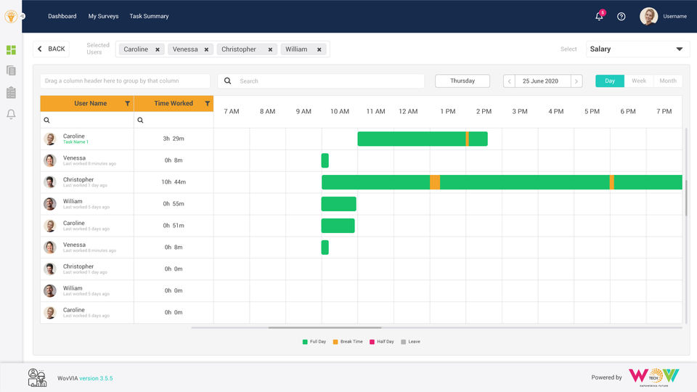
Task: Open the Salary dropdown
Action: click(x=638, y=49)
